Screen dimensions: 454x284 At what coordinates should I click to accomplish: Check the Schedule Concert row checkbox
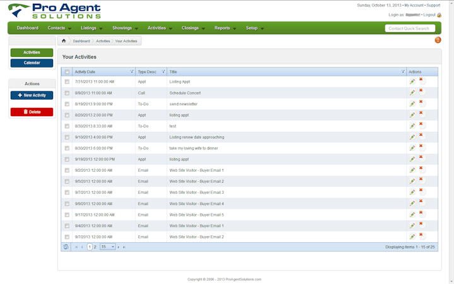click(67, 93)
